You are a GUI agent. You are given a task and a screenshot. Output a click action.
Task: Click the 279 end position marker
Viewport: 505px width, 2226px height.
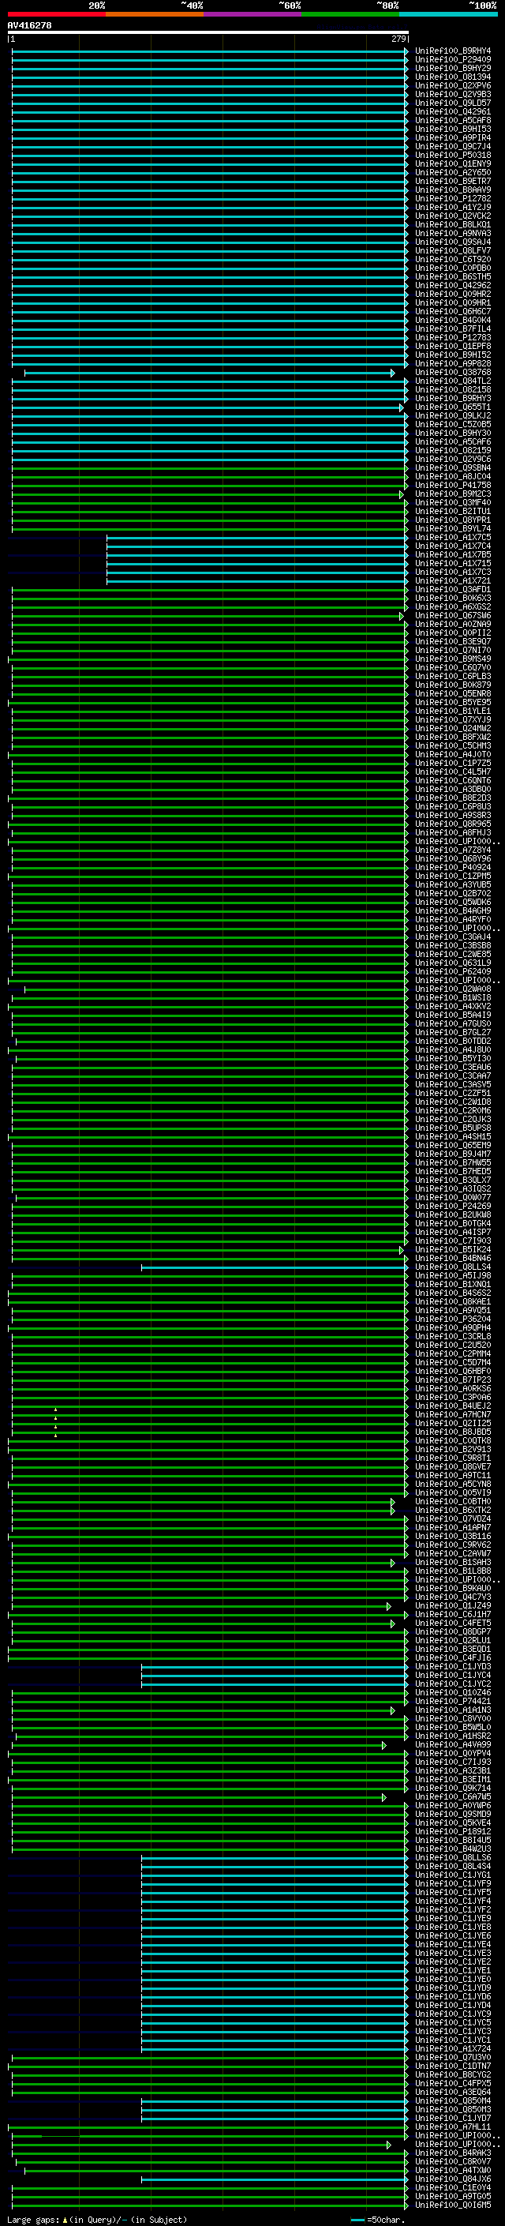coord(398,39)
